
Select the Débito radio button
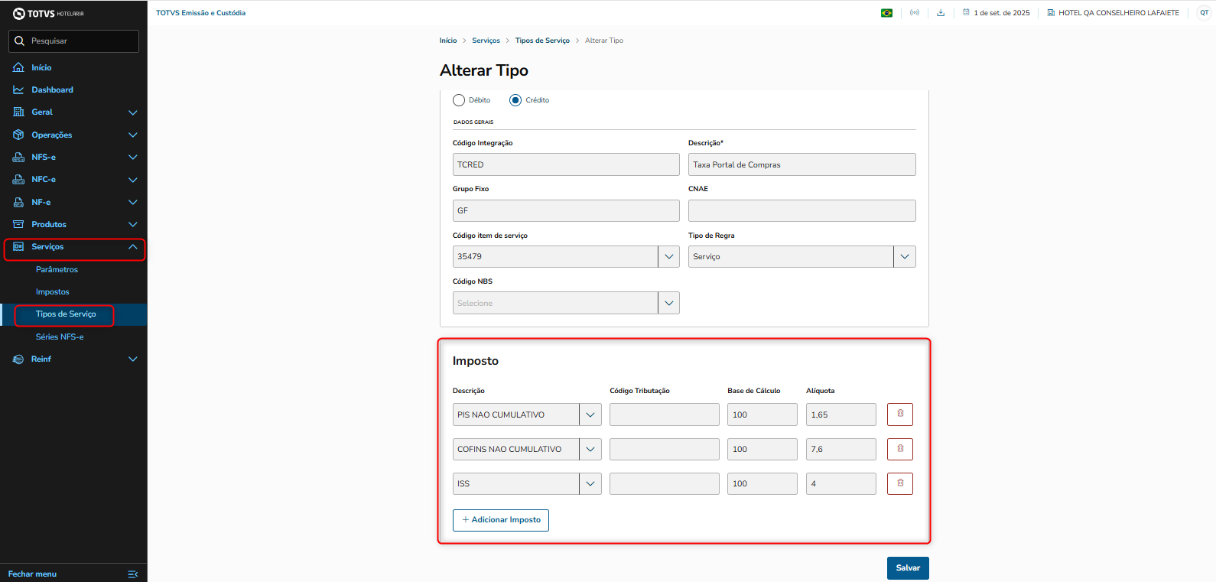coord(459,100)
